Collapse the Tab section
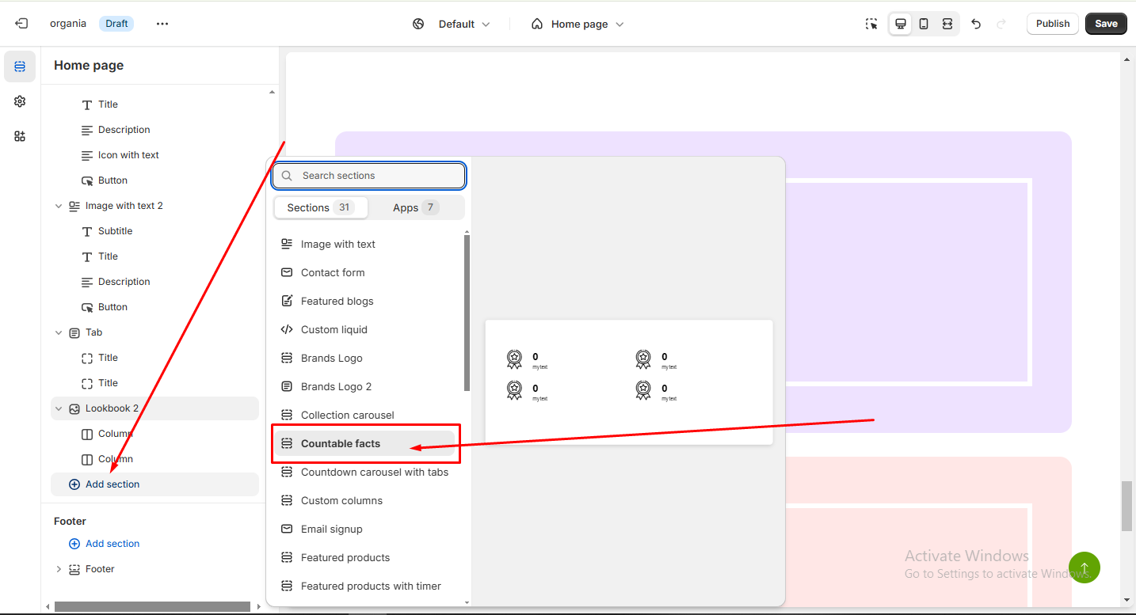This screenshot has height=615, width=1136. click(x=59, y=332)
